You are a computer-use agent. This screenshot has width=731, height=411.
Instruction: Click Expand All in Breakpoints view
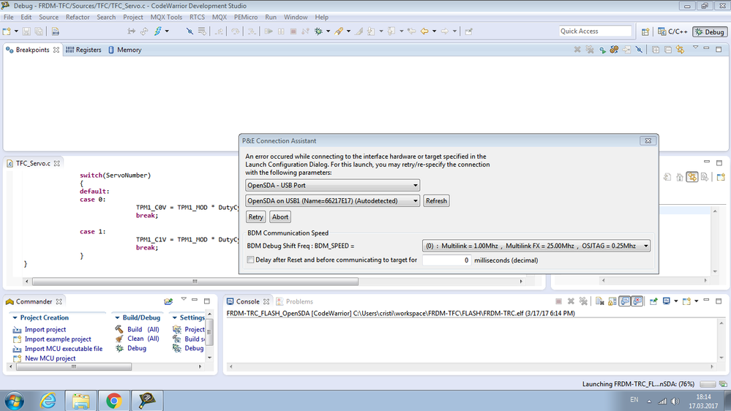point(656,50)
